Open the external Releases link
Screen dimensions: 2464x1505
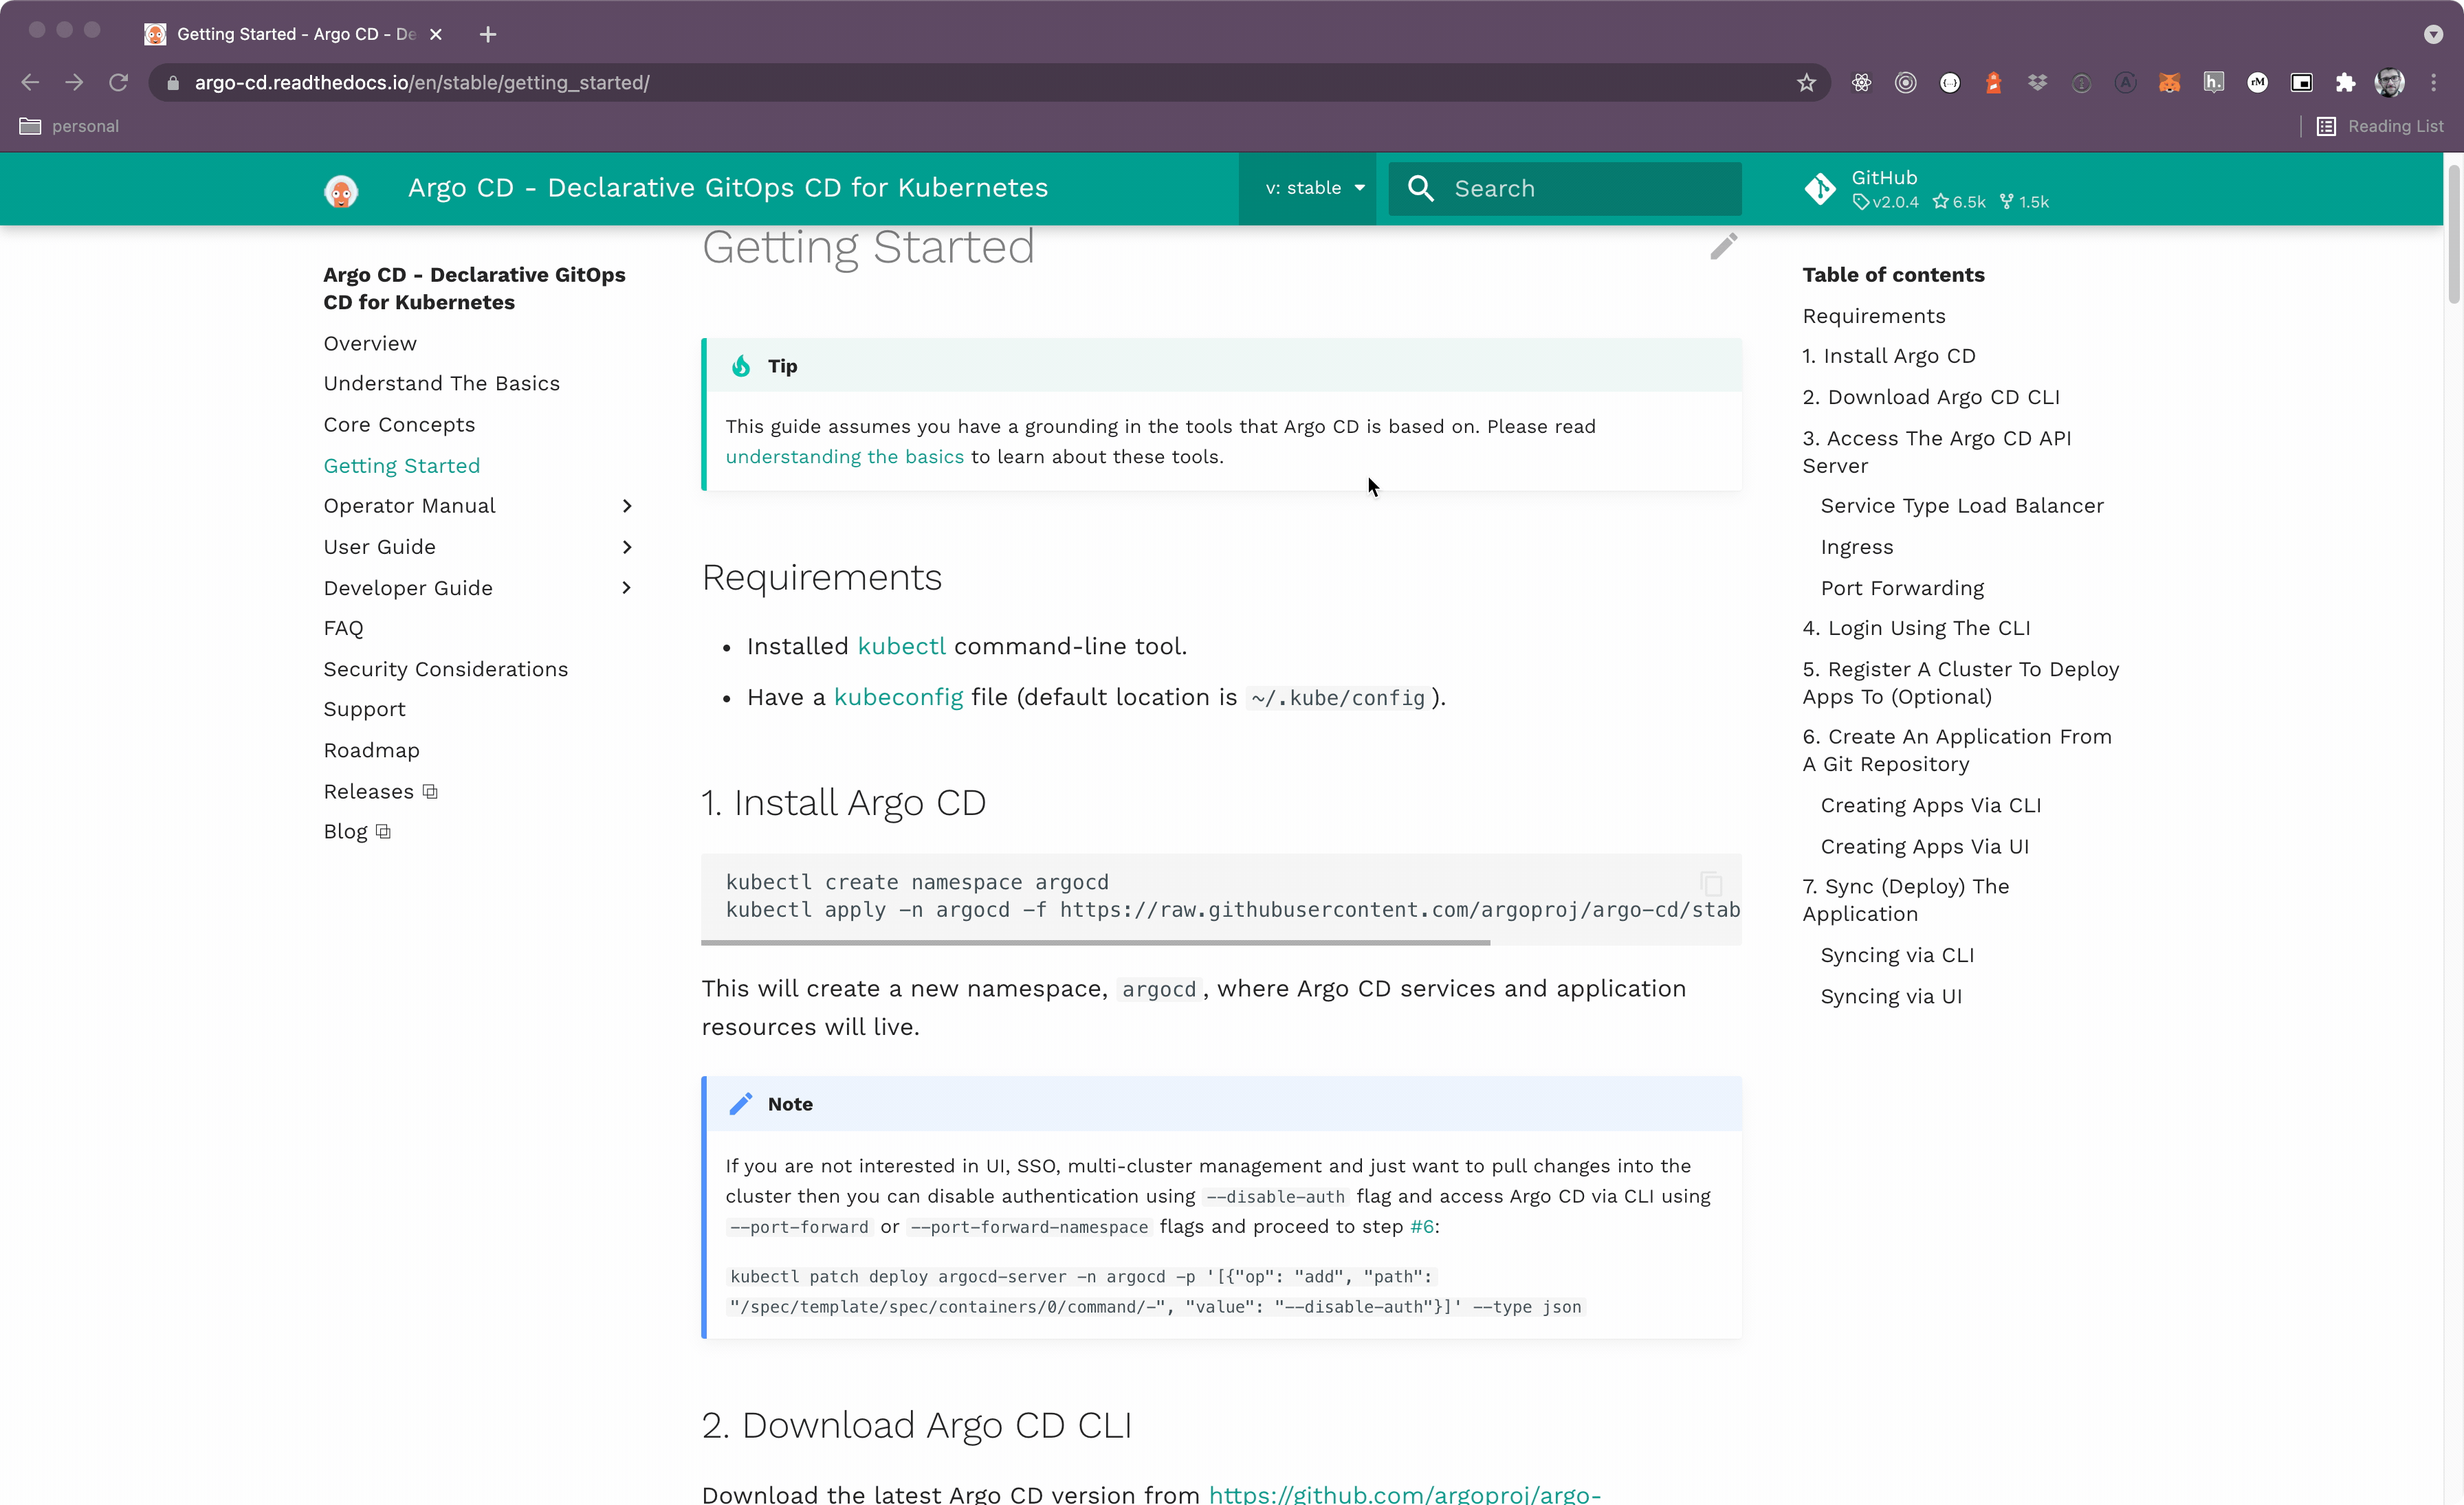coord(380,792)
